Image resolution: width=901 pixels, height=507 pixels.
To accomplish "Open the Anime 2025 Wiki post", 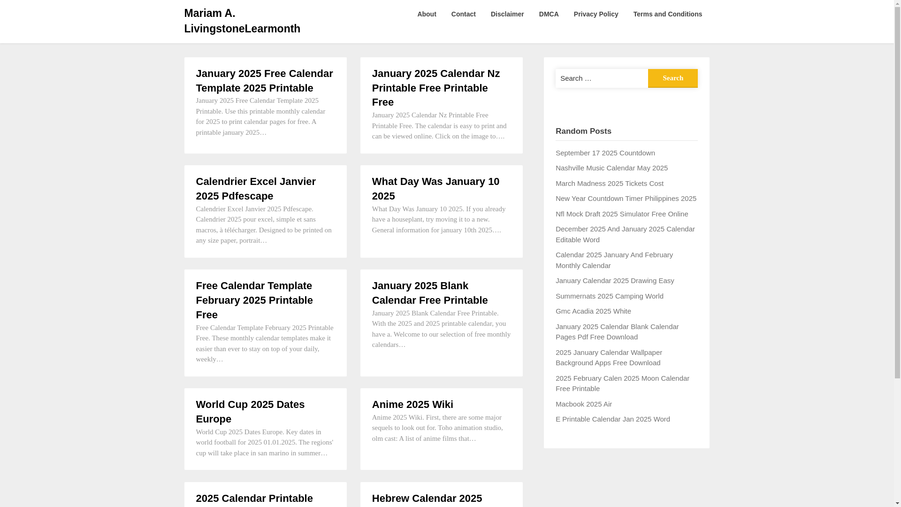I will click(412, 405).
